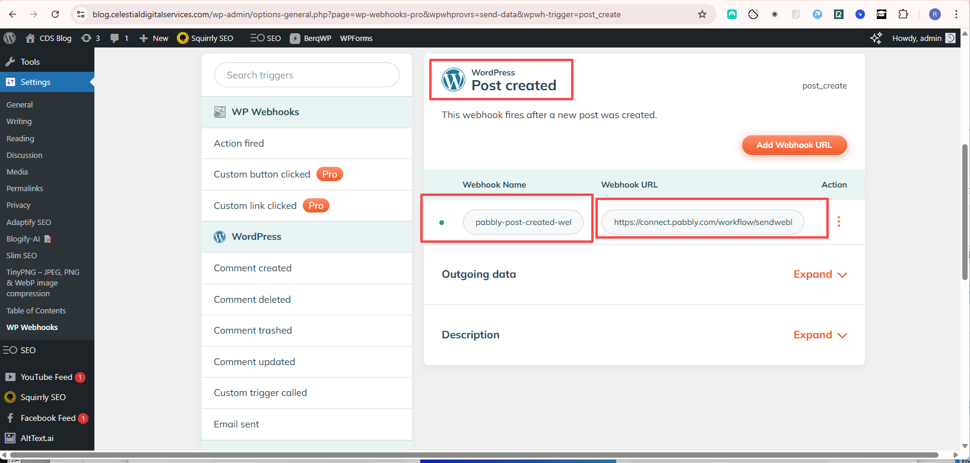Click the post_create trigger slug text
The image size is (970, 463).
pyautogui.click(x=825, y=85)
